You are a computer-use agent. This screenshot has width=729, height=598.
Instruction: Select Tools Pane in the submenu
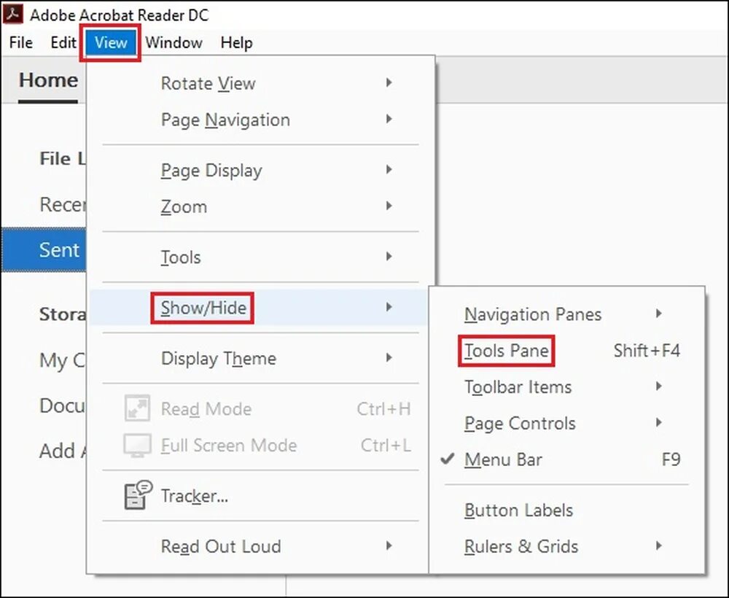coord(566,351)
